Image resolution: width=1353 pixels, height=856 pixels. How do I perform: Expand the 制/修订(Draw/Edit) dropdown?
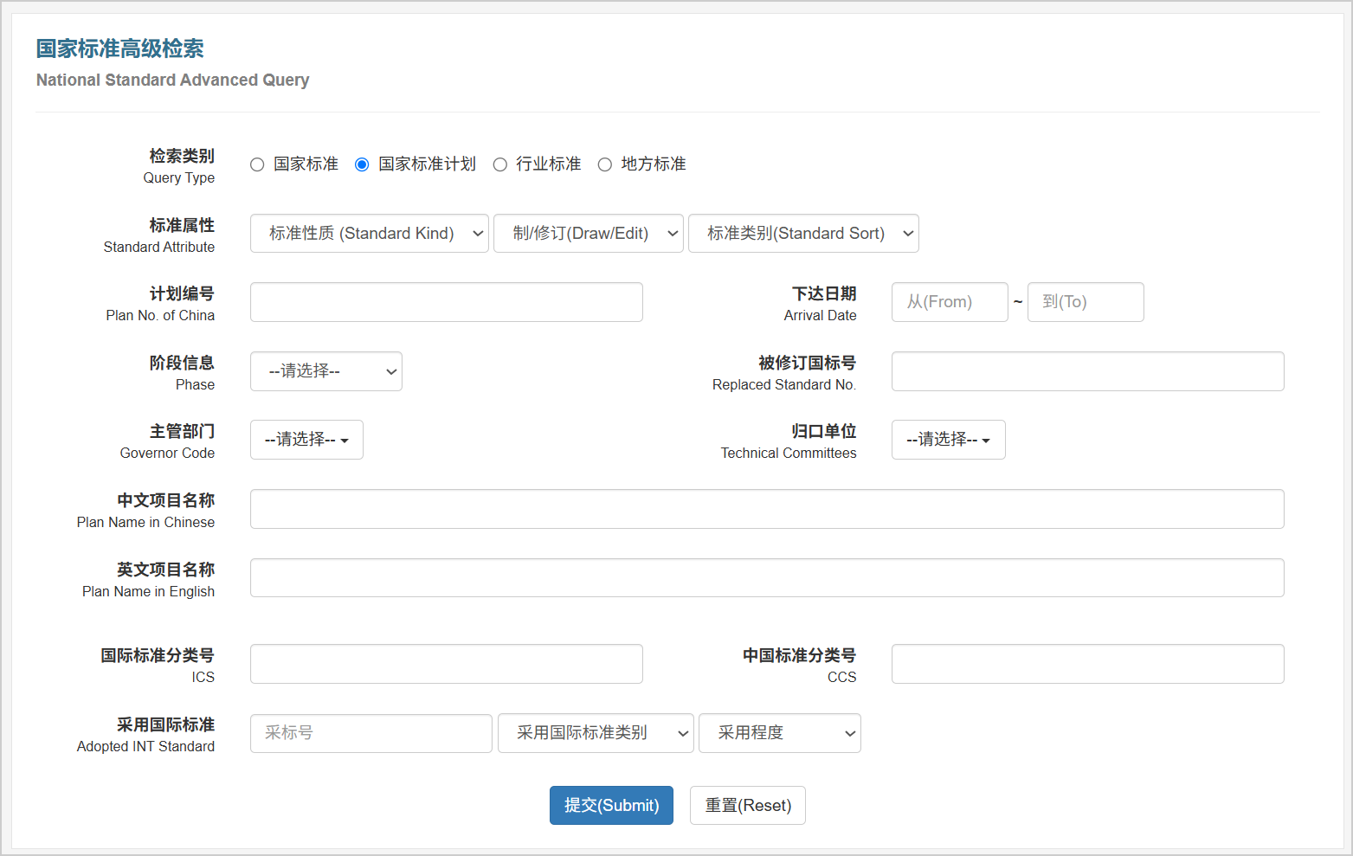[x=588, y=233]
